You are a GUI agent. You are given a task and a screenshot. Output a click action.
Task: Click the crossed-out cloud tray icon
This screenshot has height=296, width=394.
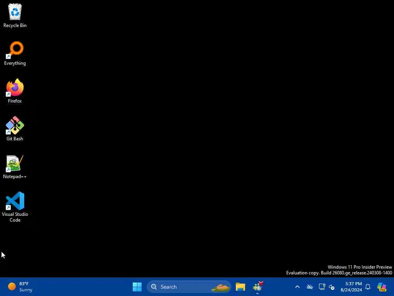tap(310, 287)
